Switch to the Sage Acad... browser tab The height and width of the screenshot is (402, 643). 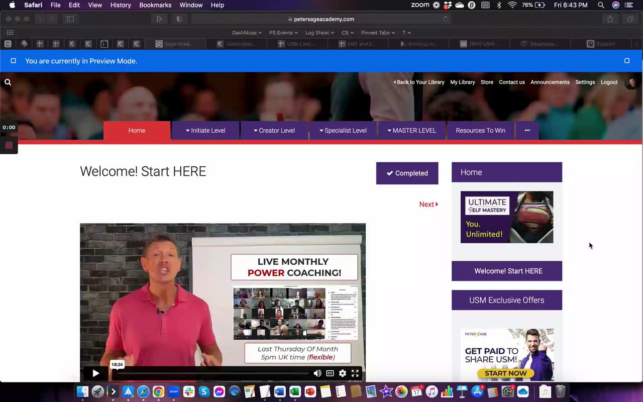pyautogui.click(x=174, y=44)
